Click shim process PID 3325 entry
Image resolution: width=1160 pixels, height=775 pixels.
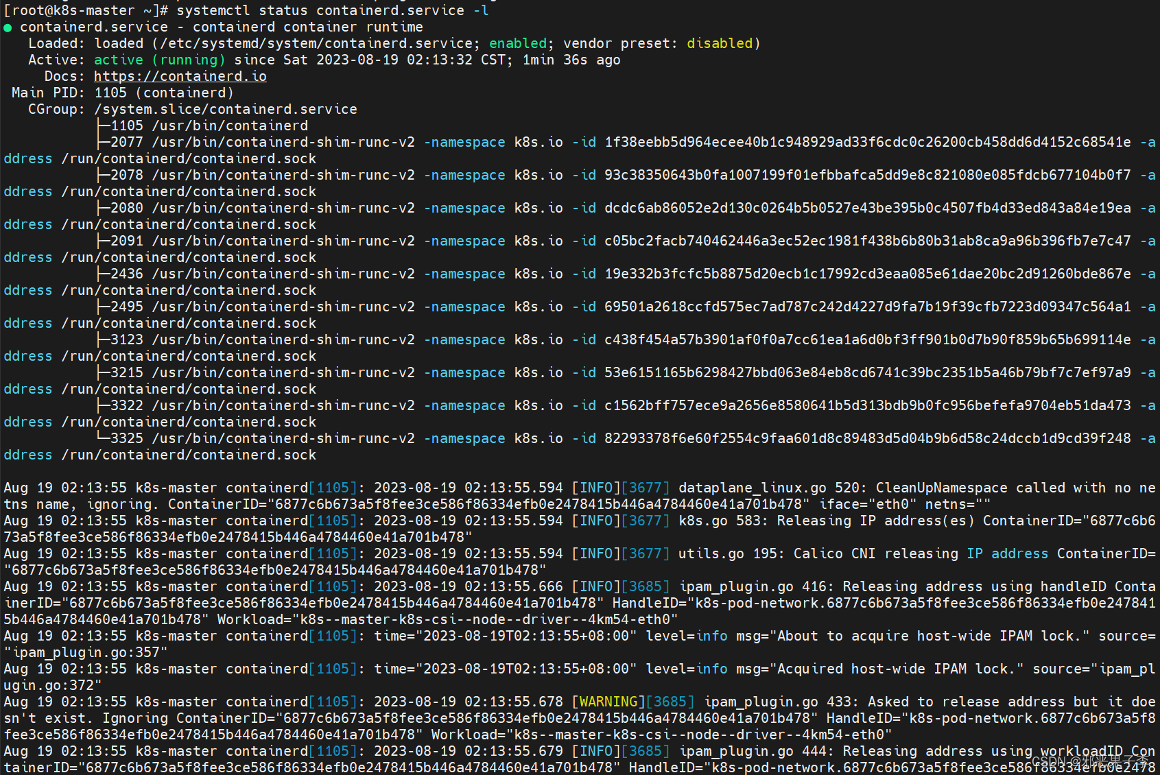pyautogui.click(x=263, y=438)
